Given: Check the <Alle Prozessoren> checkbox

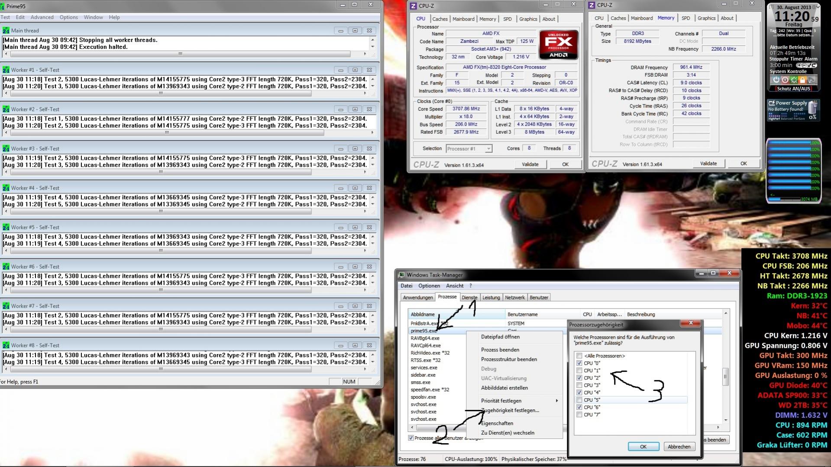Looking at the screenshot, I should pyautogui.click(x=579, y=356).
